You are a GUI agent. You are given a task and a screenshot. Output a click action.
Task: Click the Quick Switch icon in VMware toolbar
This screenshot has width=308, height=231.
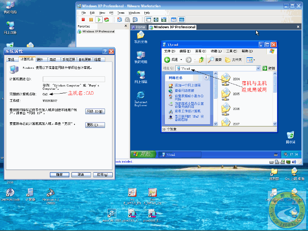[164, 19]
